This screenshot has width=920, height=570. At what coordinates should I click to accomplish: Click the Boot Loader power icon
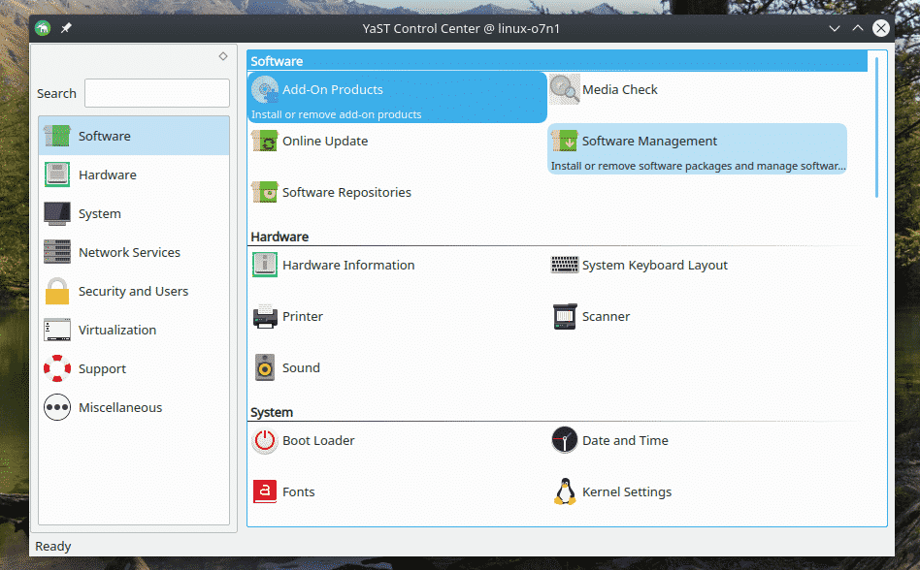coord(265,440)
